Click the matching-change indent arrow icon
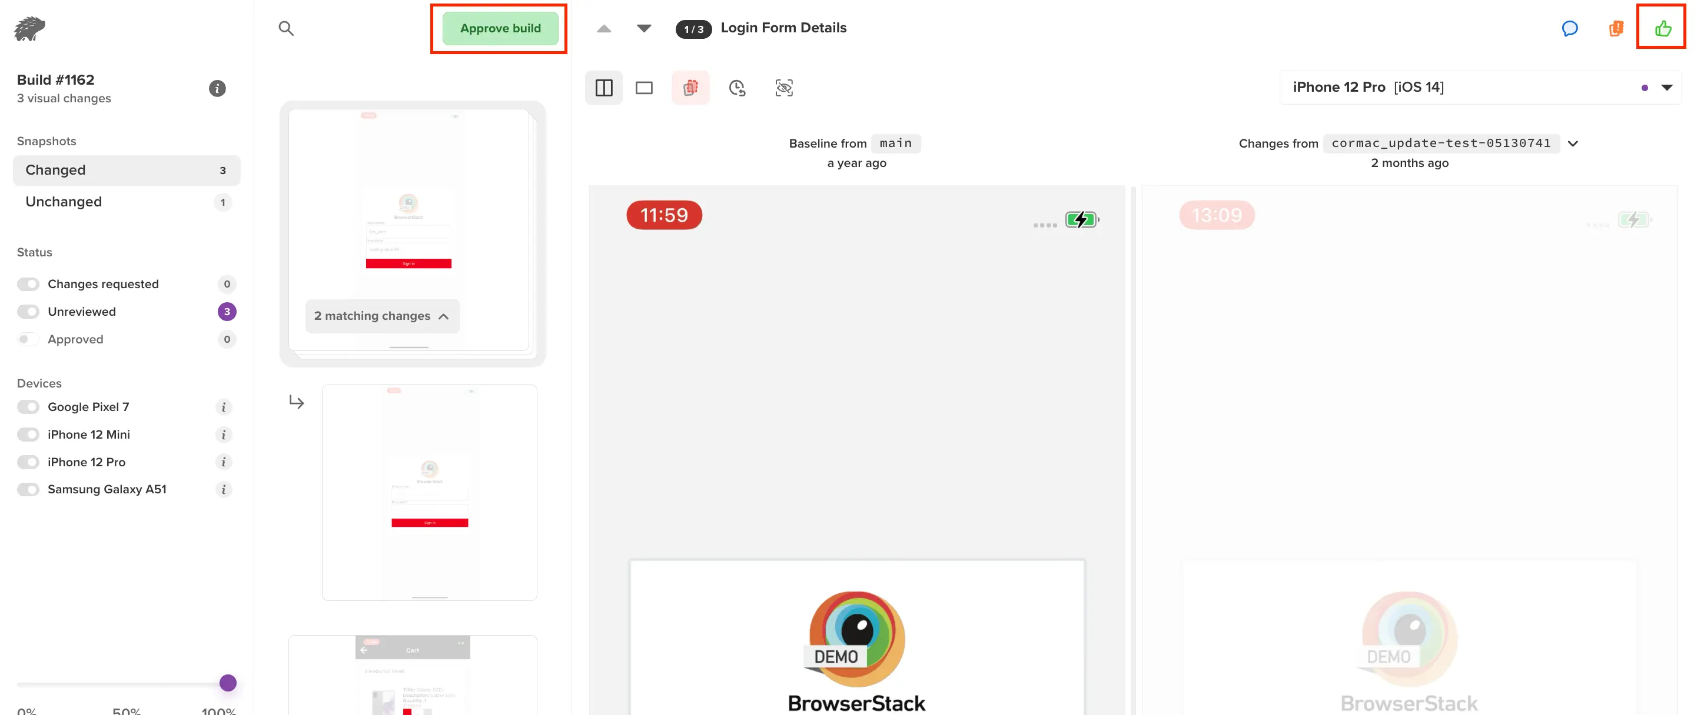The height and width of the screenshot is (715, 1694). click(297, 402)
